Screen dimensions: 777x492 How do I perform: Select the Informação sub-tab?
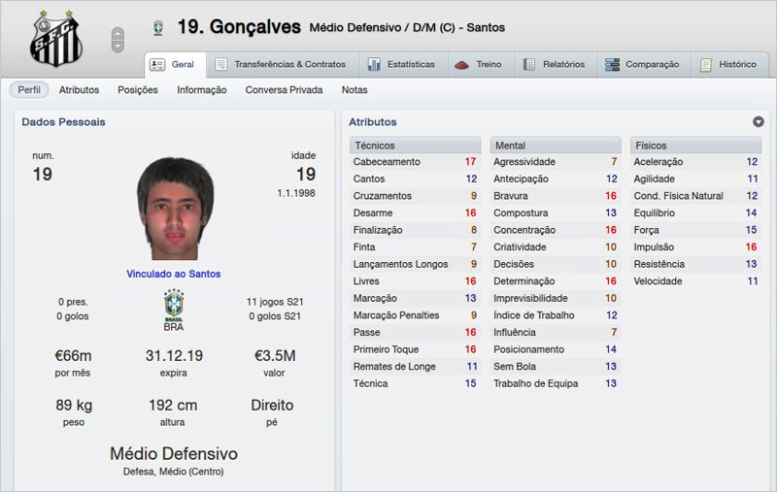[x=202, y=90]
